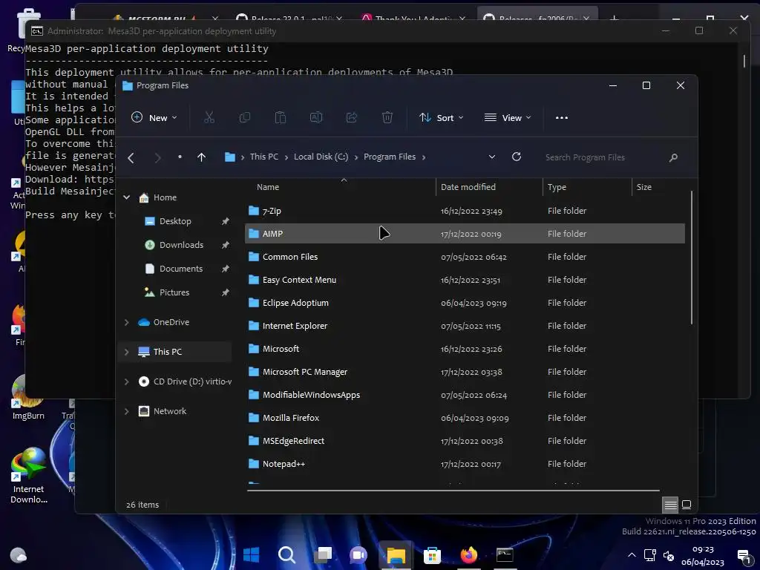Open the notification center icon

[x=744, y=556]
